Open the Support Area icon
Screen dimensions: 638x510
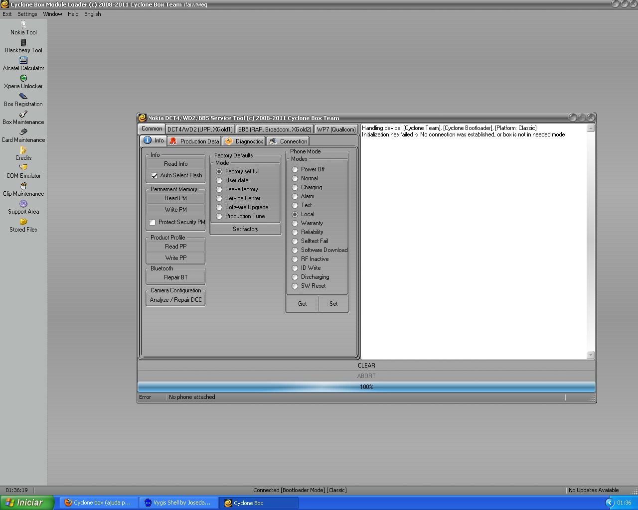pos(23,204)
